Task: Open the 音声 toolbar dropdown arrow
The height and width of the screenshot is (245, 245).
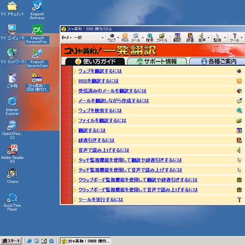Action: pyautogui.click(x=208, y=38)
